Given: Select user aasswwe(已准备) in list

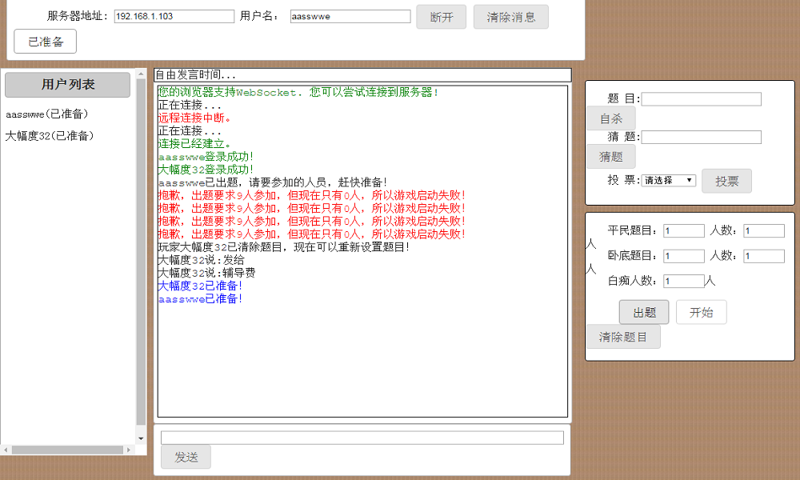Looking at the screenshot, I should point(47,114).
